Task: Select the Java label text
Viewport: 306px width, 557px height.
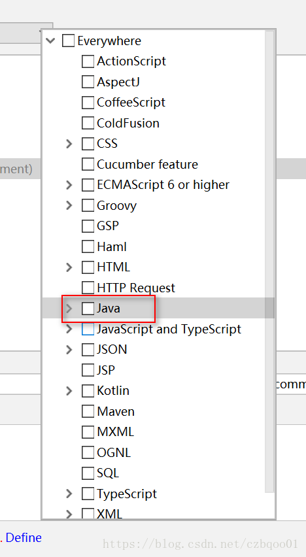Action: point(109,309)
